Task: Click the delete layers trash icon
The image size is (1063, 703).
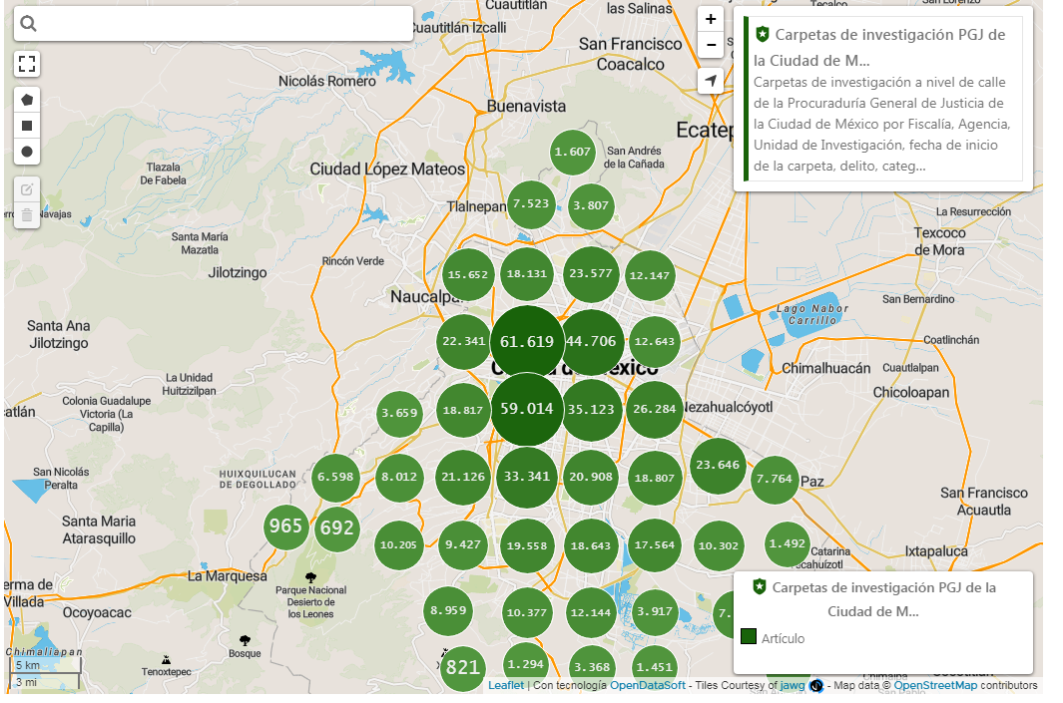Action: pos(27,215)
